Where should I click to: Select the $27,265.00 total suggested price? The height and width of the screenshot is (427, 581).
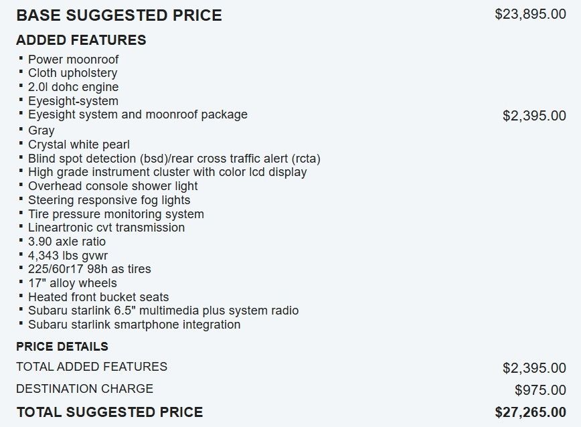coord(530,412)
